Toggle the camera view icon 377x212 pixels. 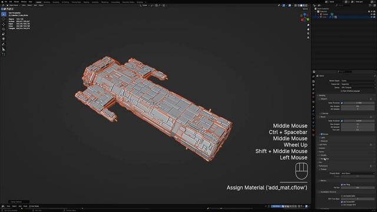[308, 34]
